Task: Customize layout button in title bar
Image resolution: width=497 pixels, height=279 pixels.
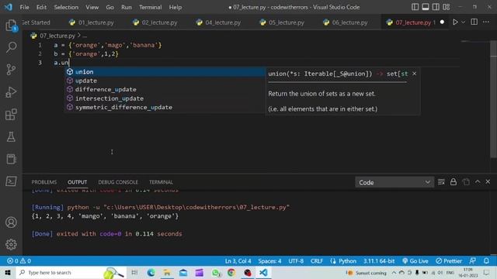Action: (447, 7)
